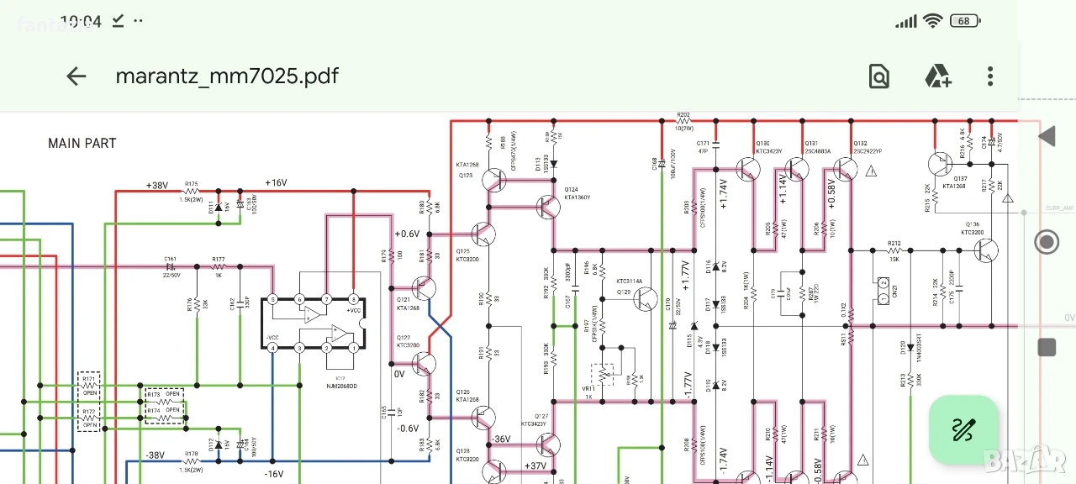This screenshot has height=484, width=1076.
Task: Tap the cellular signal bars icon
Action: click(906, 22)
